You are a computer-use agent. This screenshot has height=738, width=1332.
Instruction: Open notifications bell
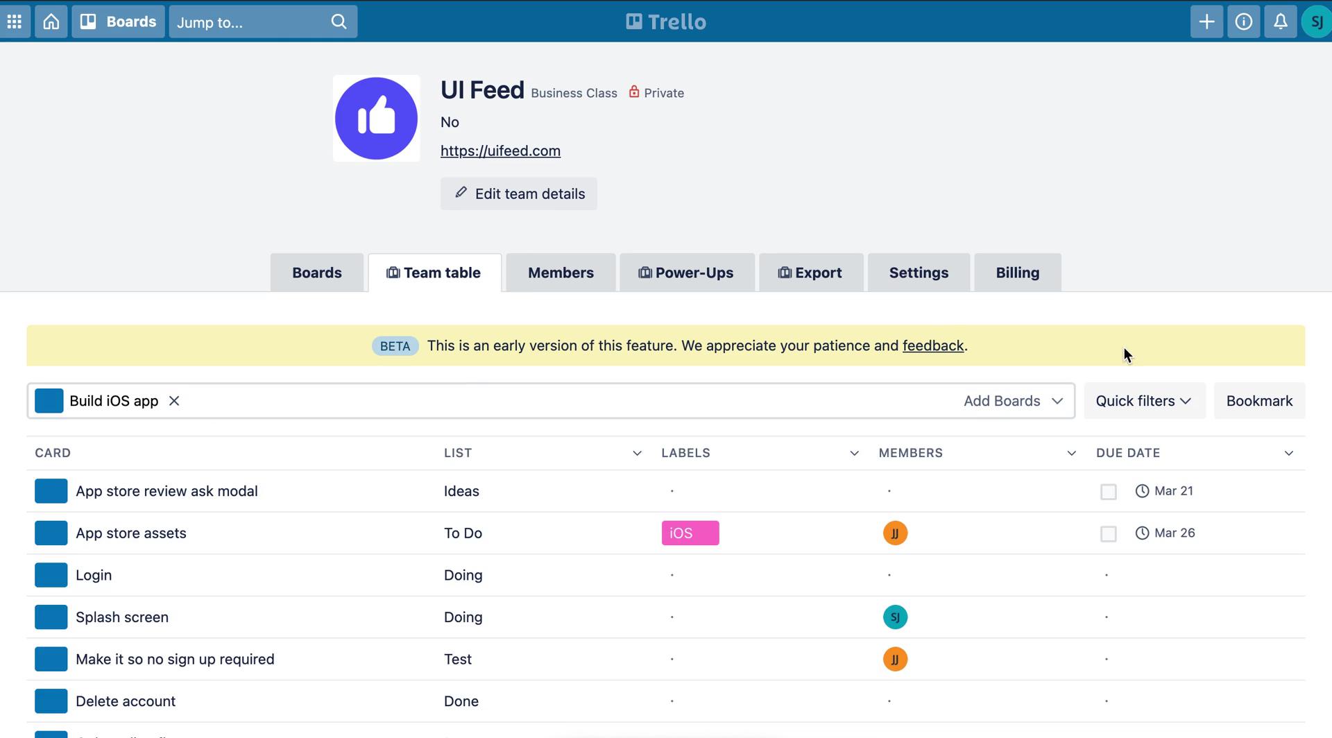[x=1280, y=22]
